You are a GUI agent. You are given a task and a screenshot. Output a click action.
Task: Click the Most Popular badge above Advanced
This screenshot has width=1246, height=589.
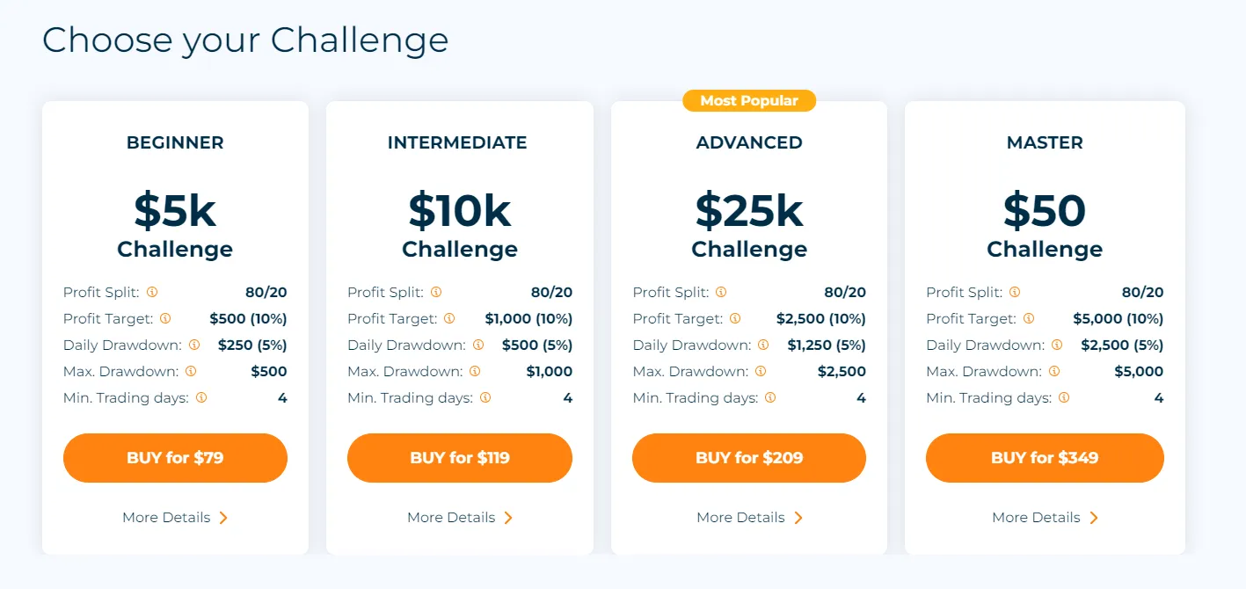click(x=749, y=100)
